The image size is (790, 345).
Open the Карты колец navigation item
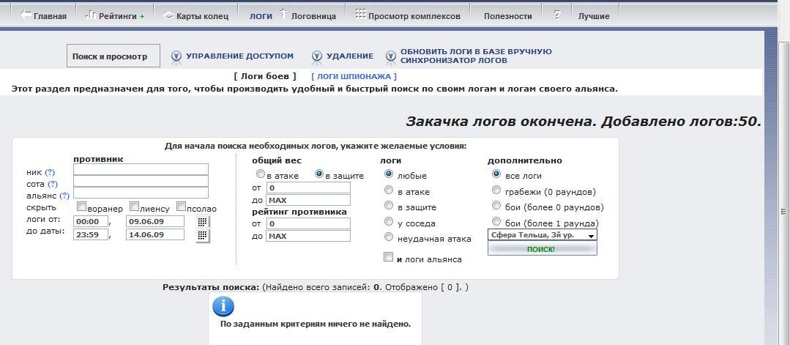203,16
